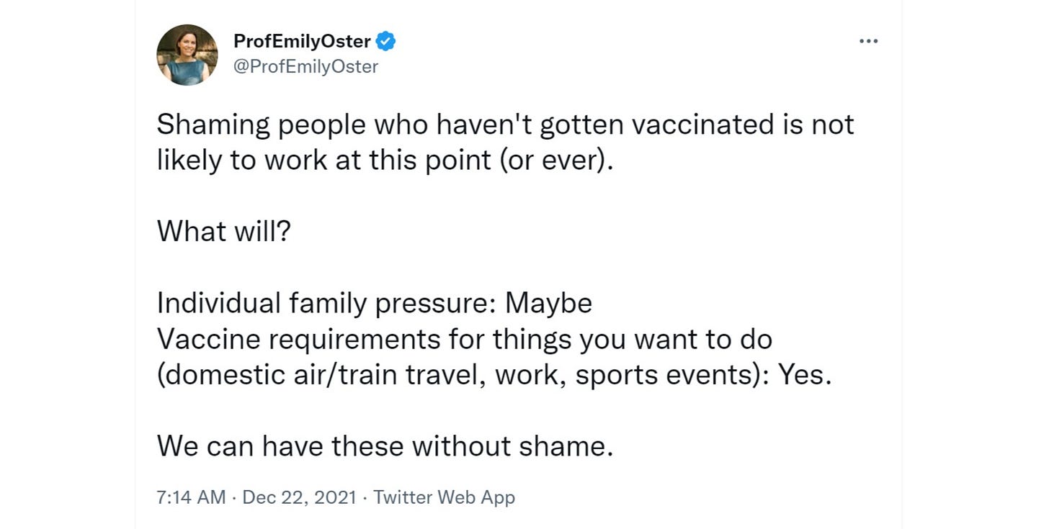Click the 'likely to work at this point' line
The image size is (1049, 529).
tap(385, 160)
